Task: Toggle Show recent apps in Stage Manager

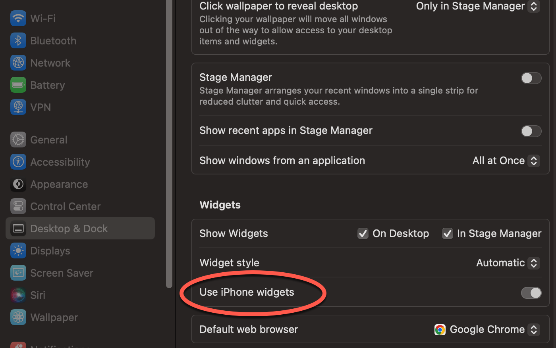Action: 531,131
